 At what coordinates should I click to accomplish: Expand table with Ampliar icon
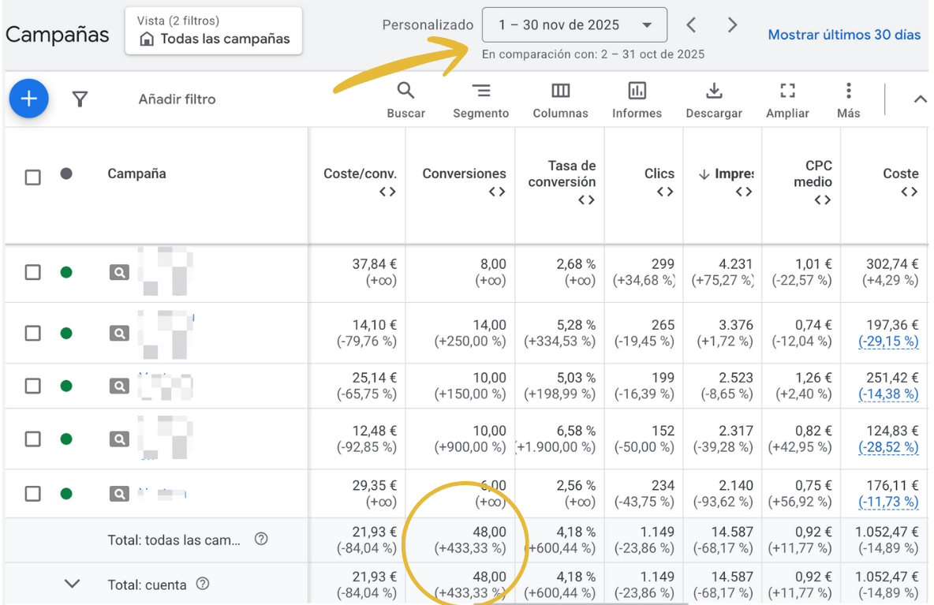click(x=787, y=91)
